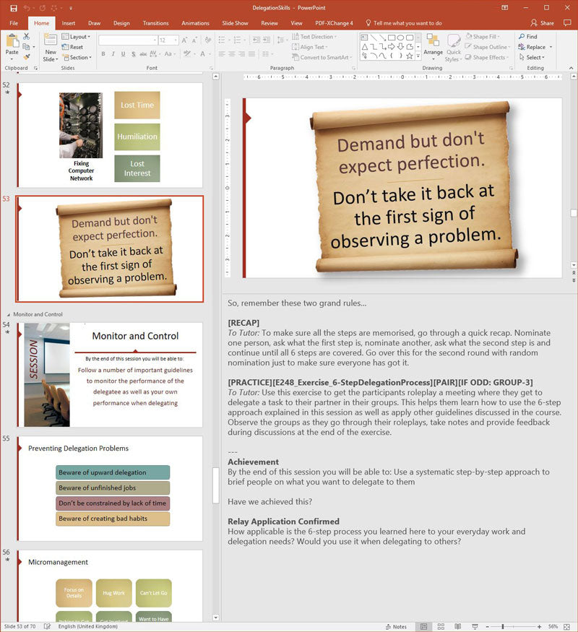Pick the text box shape in gallery
The image size is (578, 632).
tap(364, 38)
